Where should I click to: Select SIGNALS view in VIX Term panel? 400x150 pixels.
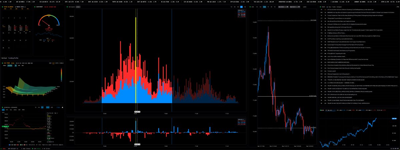click(61, 63)
